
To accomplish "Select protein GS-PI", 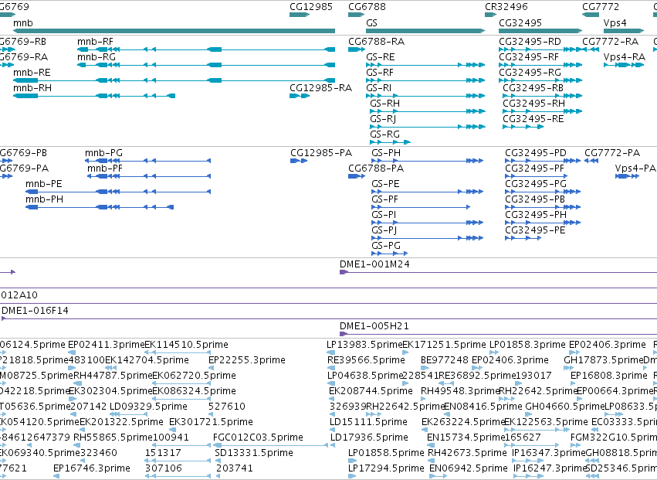I will click(x=428, y=223).
